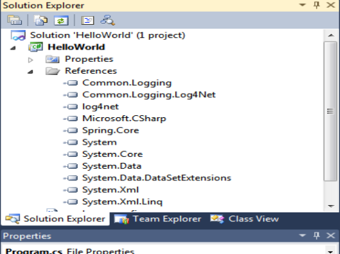The width and height of the screenshot is (340, 254).
Task: Click the reference icon beside System.Xml
Action: point(70,190)
